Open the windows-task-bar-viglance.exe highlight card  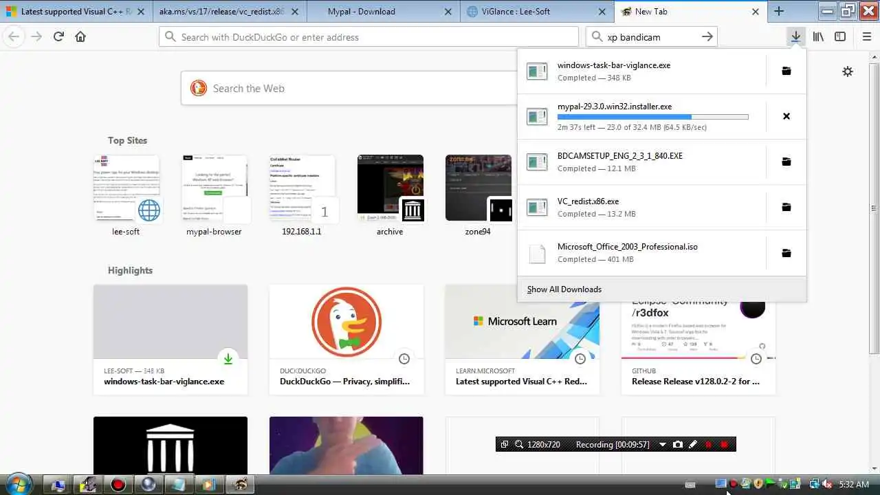170,340
